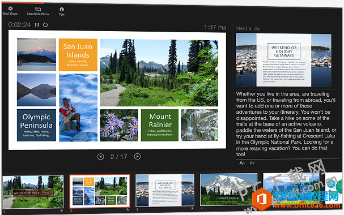Advance to the next slide arrow
The height and width of the screenshot is (215, 344).
point(137,156)
